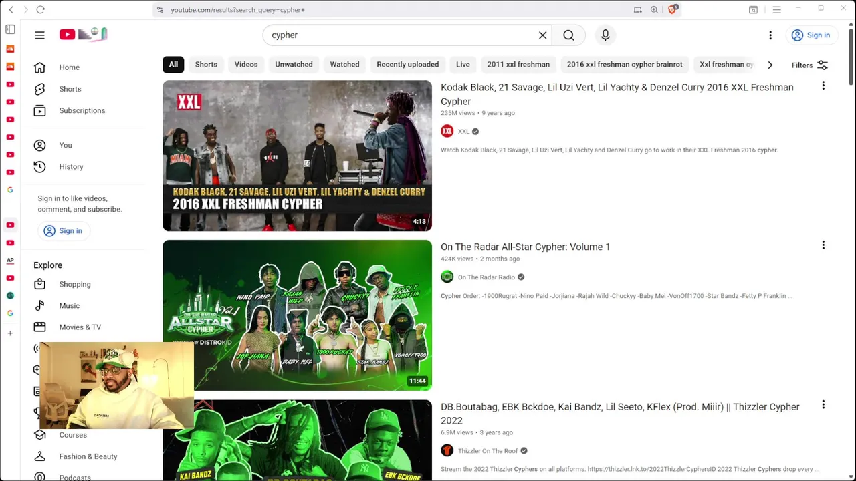Viewport: 856px width, 481px height.
Task: Open the tab search icon in the title bar
Action: point(753,9)
